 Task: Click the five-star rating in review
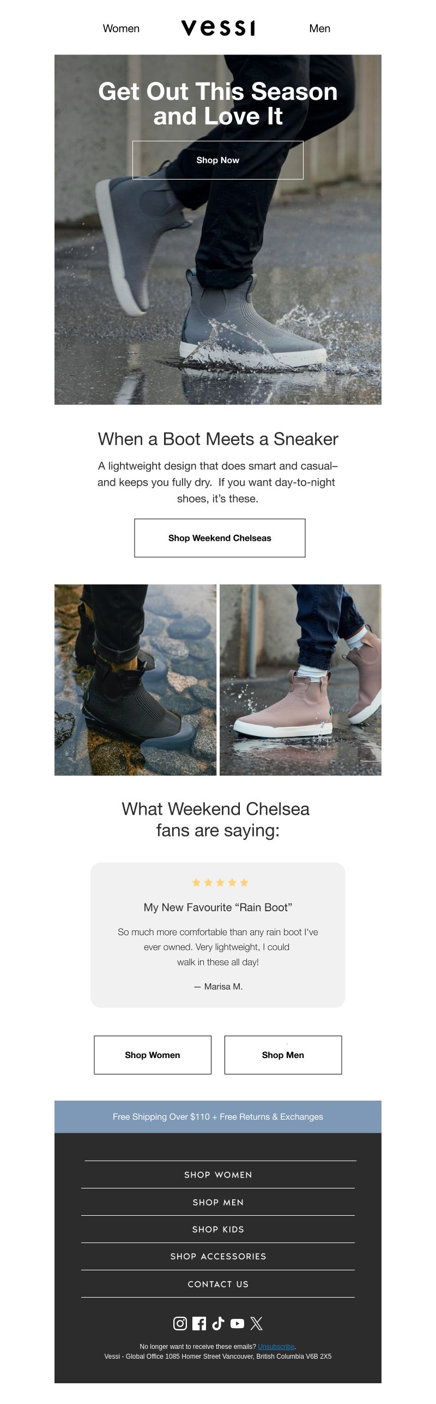point(220,882)
